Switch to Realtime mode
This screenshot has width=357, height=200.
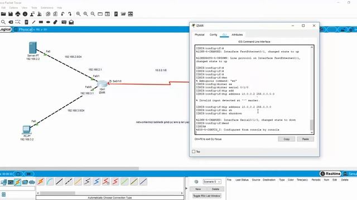[x=330, y=174]
